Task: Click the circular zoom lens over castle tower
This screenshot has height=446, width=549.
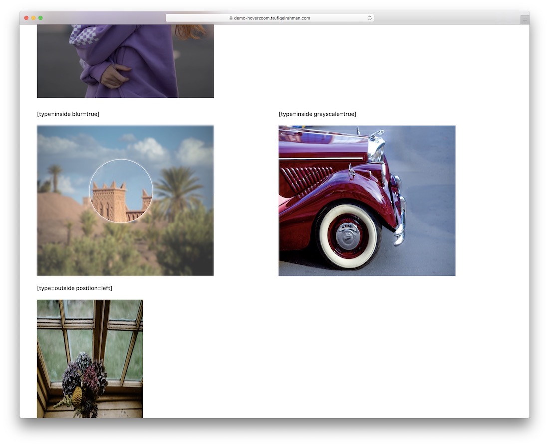Action: tap(121, 191)
